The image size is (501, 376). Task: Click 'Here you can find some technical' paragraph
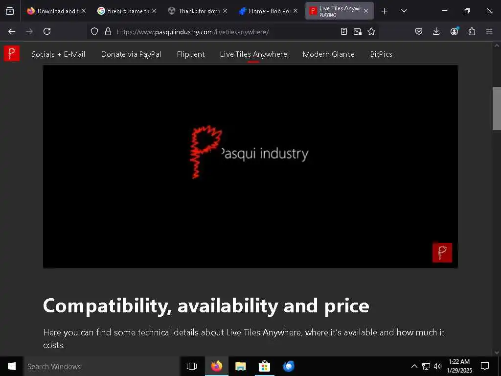[x=244, y=339]
